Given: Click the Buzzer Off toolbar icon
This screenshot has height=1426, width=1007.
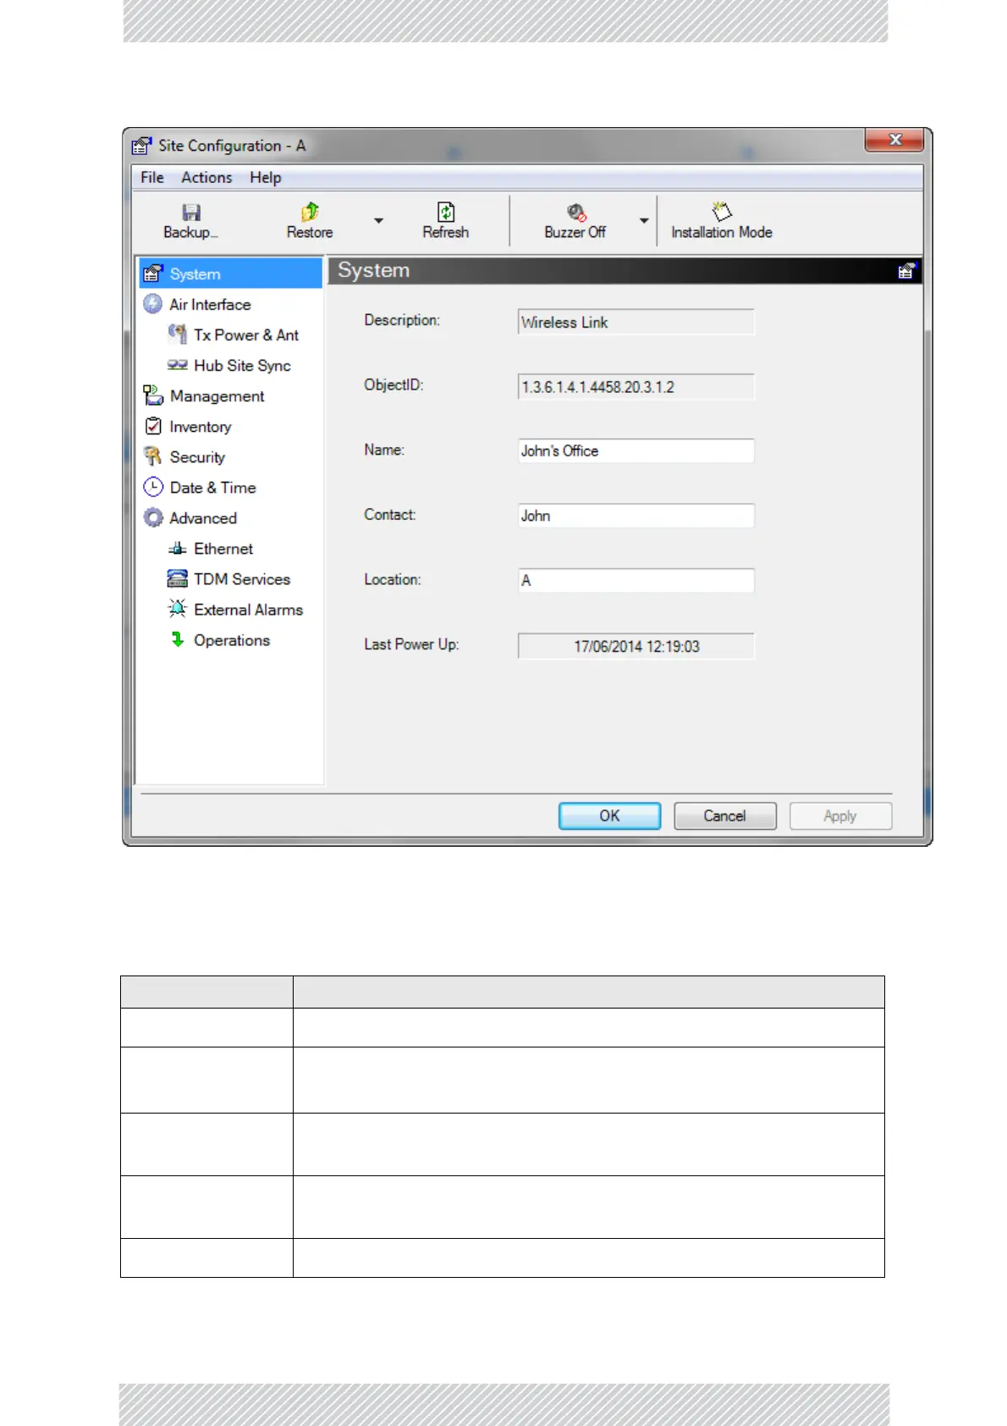Looking at the screenshot, I should (x=576, y=212).
